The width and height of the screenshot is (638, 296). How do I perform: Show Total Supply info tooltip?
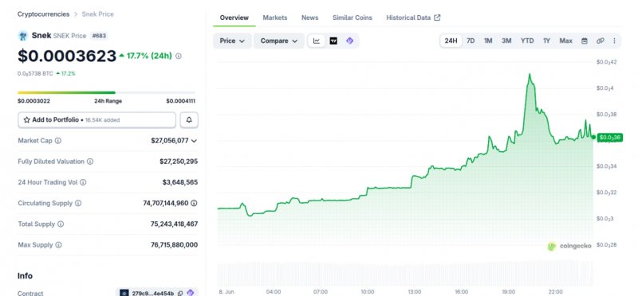click(61, 224)
